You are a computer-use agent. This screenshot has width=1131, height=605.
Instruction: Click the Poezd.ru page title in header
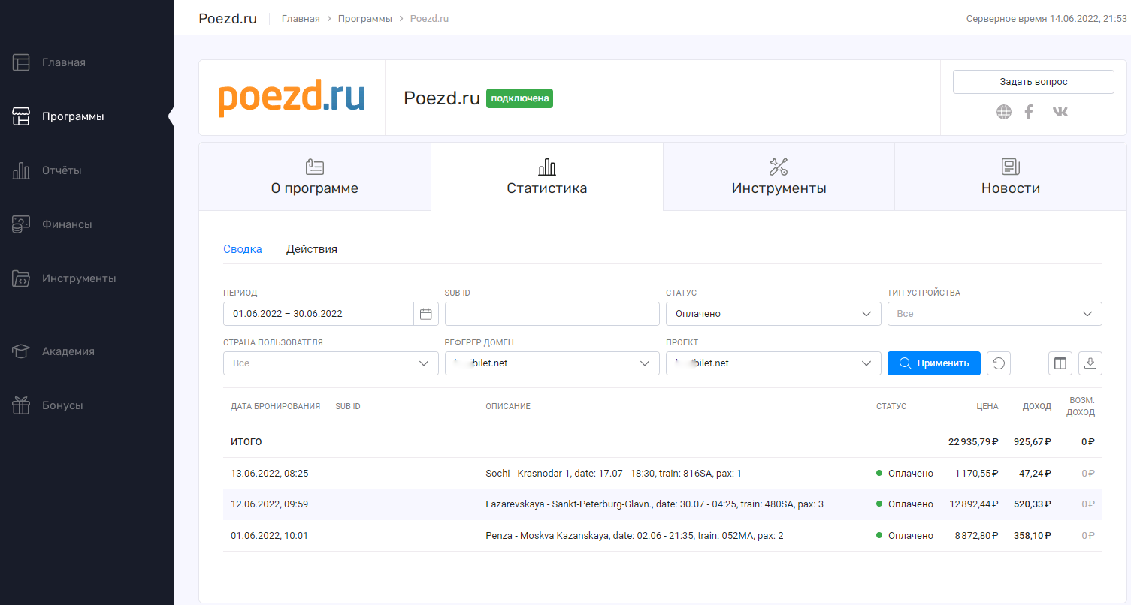[228, 19]
